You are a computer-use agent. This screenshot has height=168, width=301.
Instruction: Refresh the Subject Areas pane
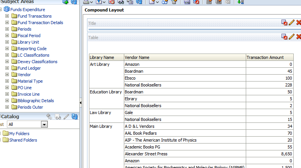75,2
